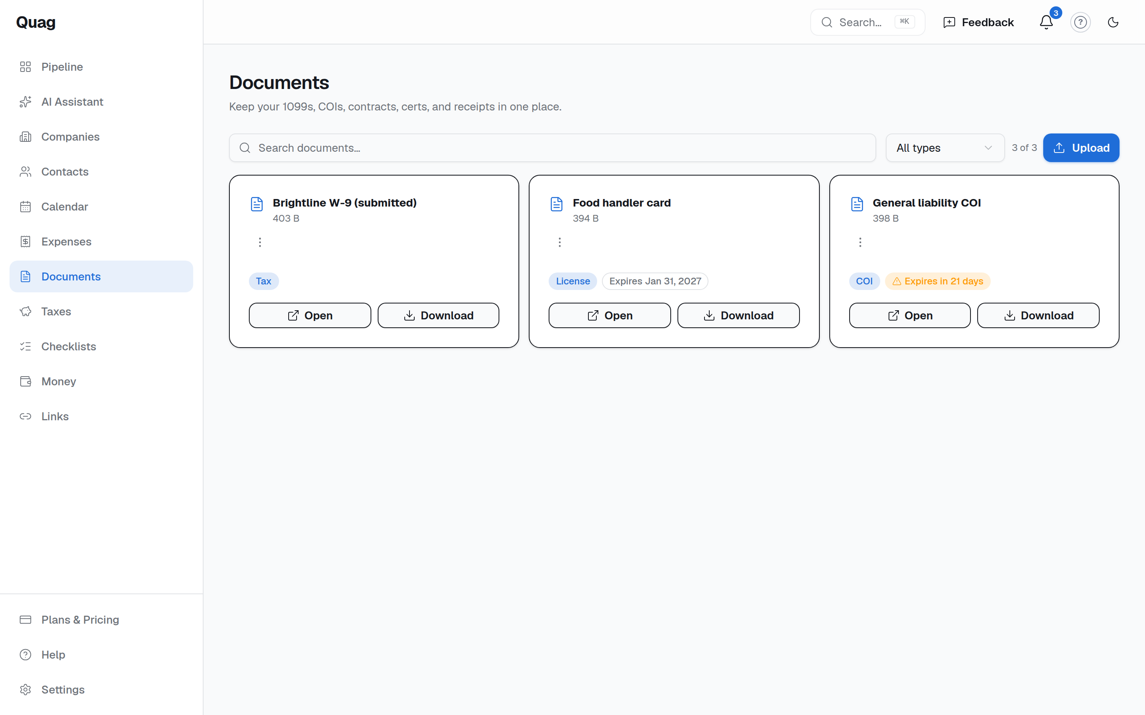
Task: Open Plans & Pricing
Action: pos(101,620)
